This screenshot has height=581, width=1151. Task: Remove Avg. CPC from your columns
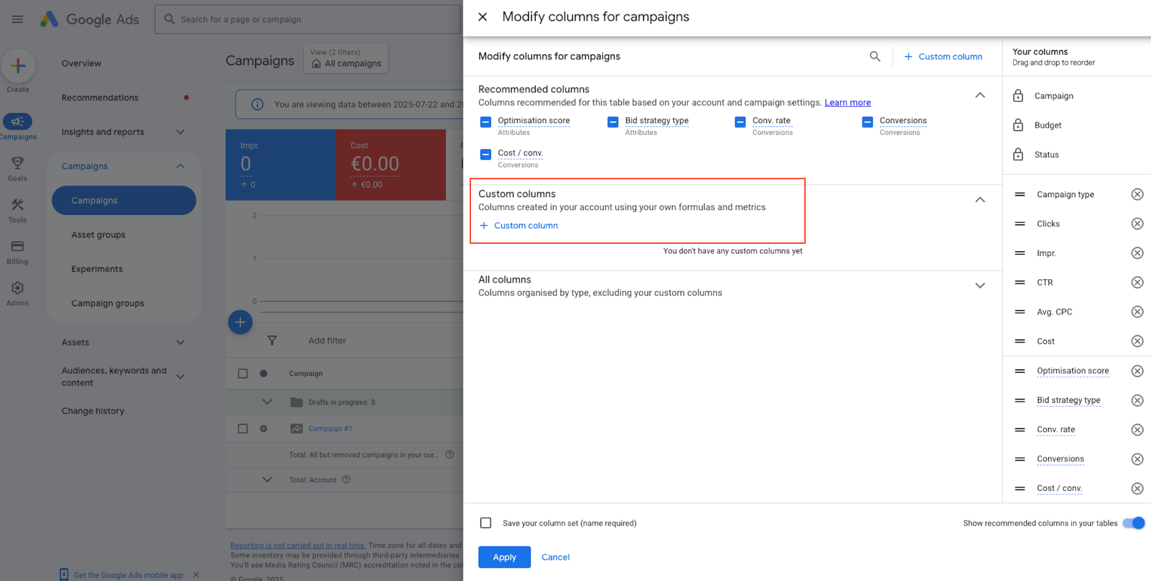click(1137, 312)
